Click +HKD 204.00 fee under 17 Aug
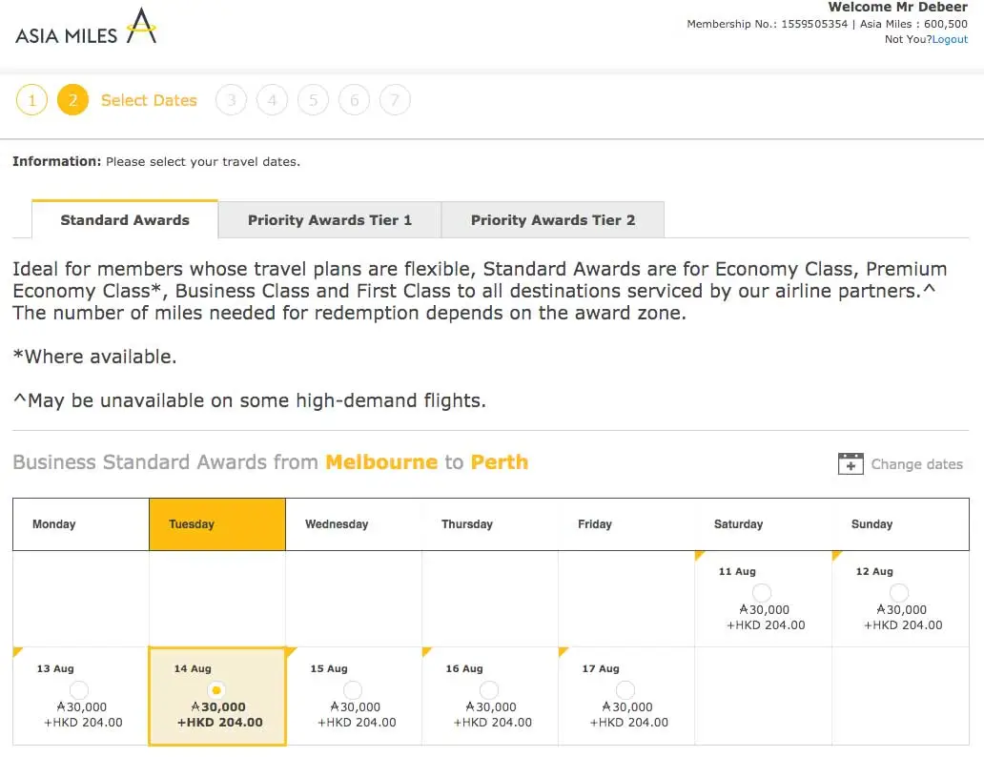This screenshot has height=757, width=984. click(628, 723)
